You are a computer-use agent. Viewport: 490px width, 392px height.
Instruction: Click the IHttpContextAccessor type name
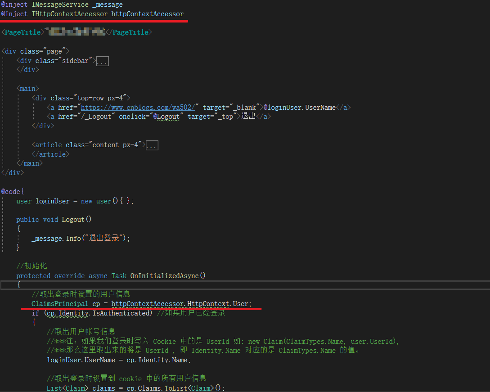[69, 14]
